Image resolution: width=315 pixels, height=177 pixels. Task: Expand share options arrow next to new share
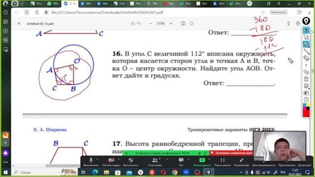point(209,159)
